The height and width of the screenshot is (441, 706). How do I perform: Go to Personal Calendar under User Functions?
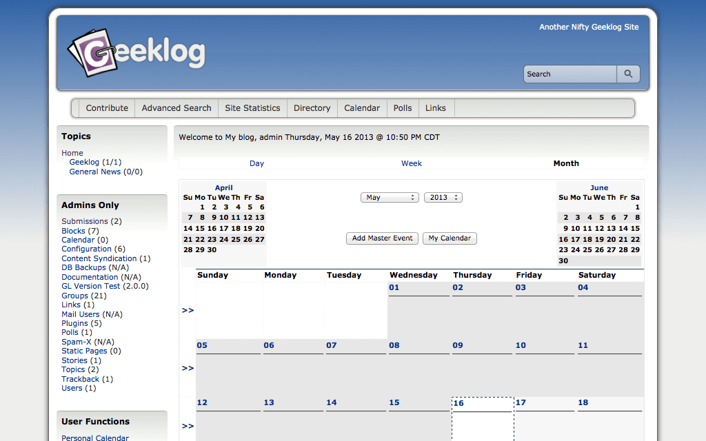(x=95, y=438)
